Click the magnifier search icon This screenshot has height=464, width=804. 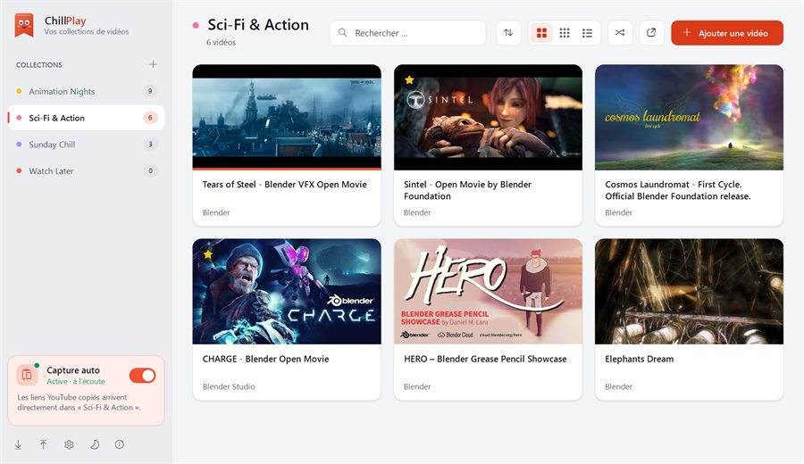pyautogui.click(x=342, y=33)
